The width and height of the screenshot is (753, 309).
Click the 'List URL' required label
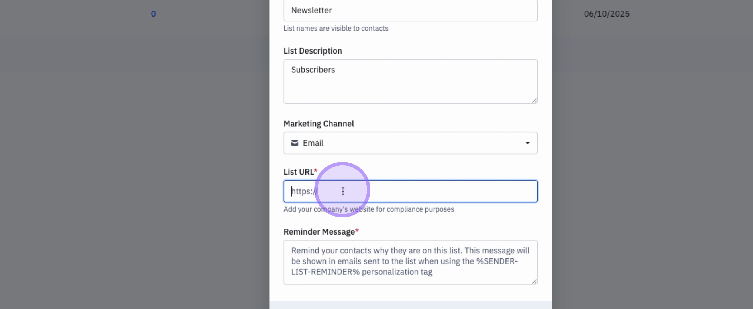tap(299, 172)
